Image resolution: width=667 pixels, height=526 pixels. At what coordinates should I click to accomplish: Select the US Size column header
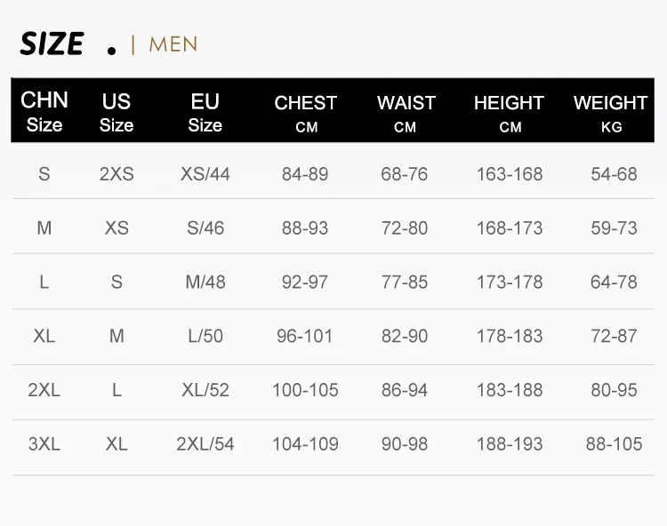pos(117,112)
